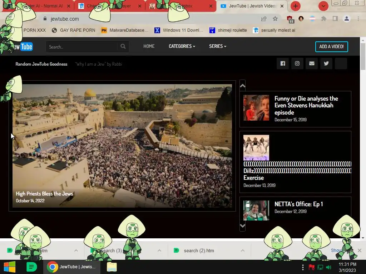The image size is (366, 274).
Task: Open the clock showing 11:31 PM
Action: [347, 267]
